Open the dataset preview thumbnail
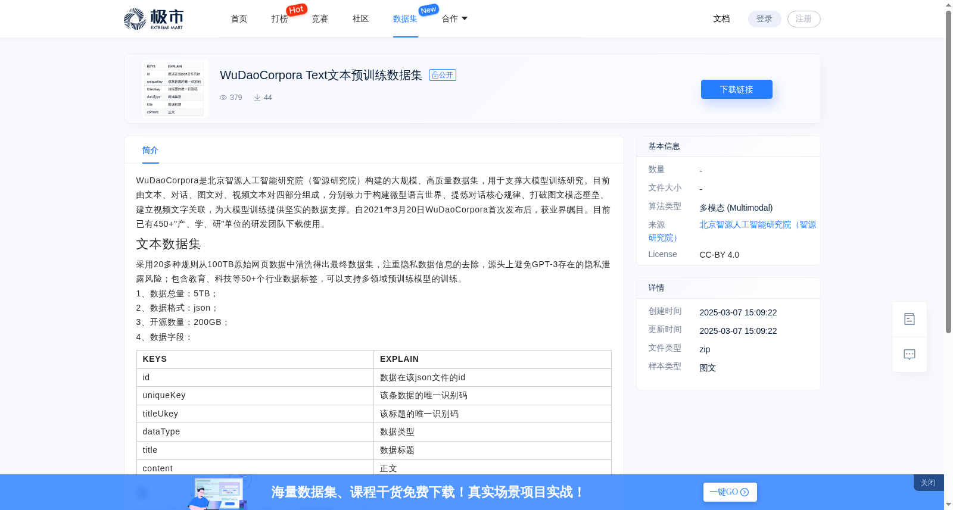The image size is (953, 510). (175, 89)
